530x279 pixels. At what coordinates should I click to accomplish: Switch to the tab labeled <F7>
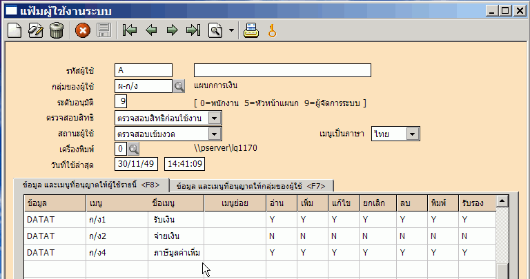pos(251,186)
